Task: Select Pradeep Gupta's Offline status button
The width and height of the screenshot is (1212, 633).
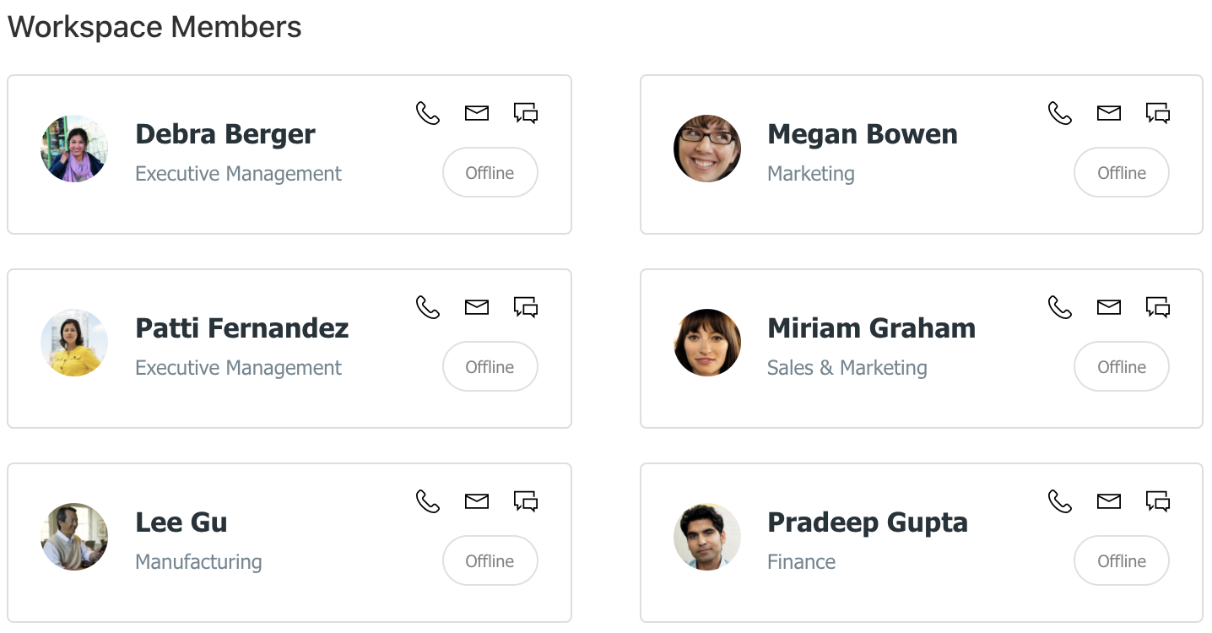Action: (1122, 560)
